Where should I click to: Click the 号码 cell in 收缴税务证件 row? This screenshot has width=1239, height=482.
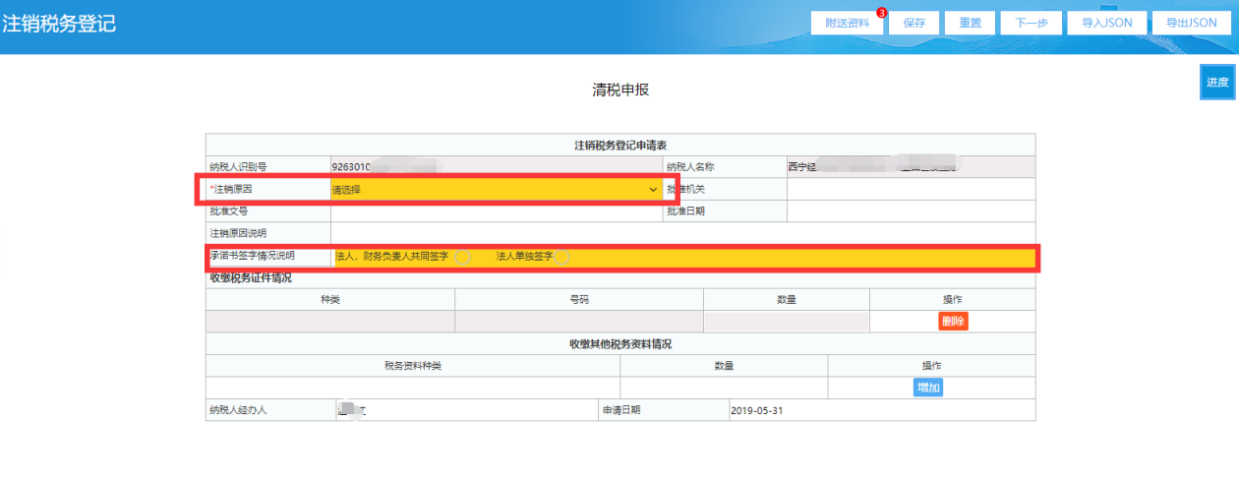pos(579,322)
